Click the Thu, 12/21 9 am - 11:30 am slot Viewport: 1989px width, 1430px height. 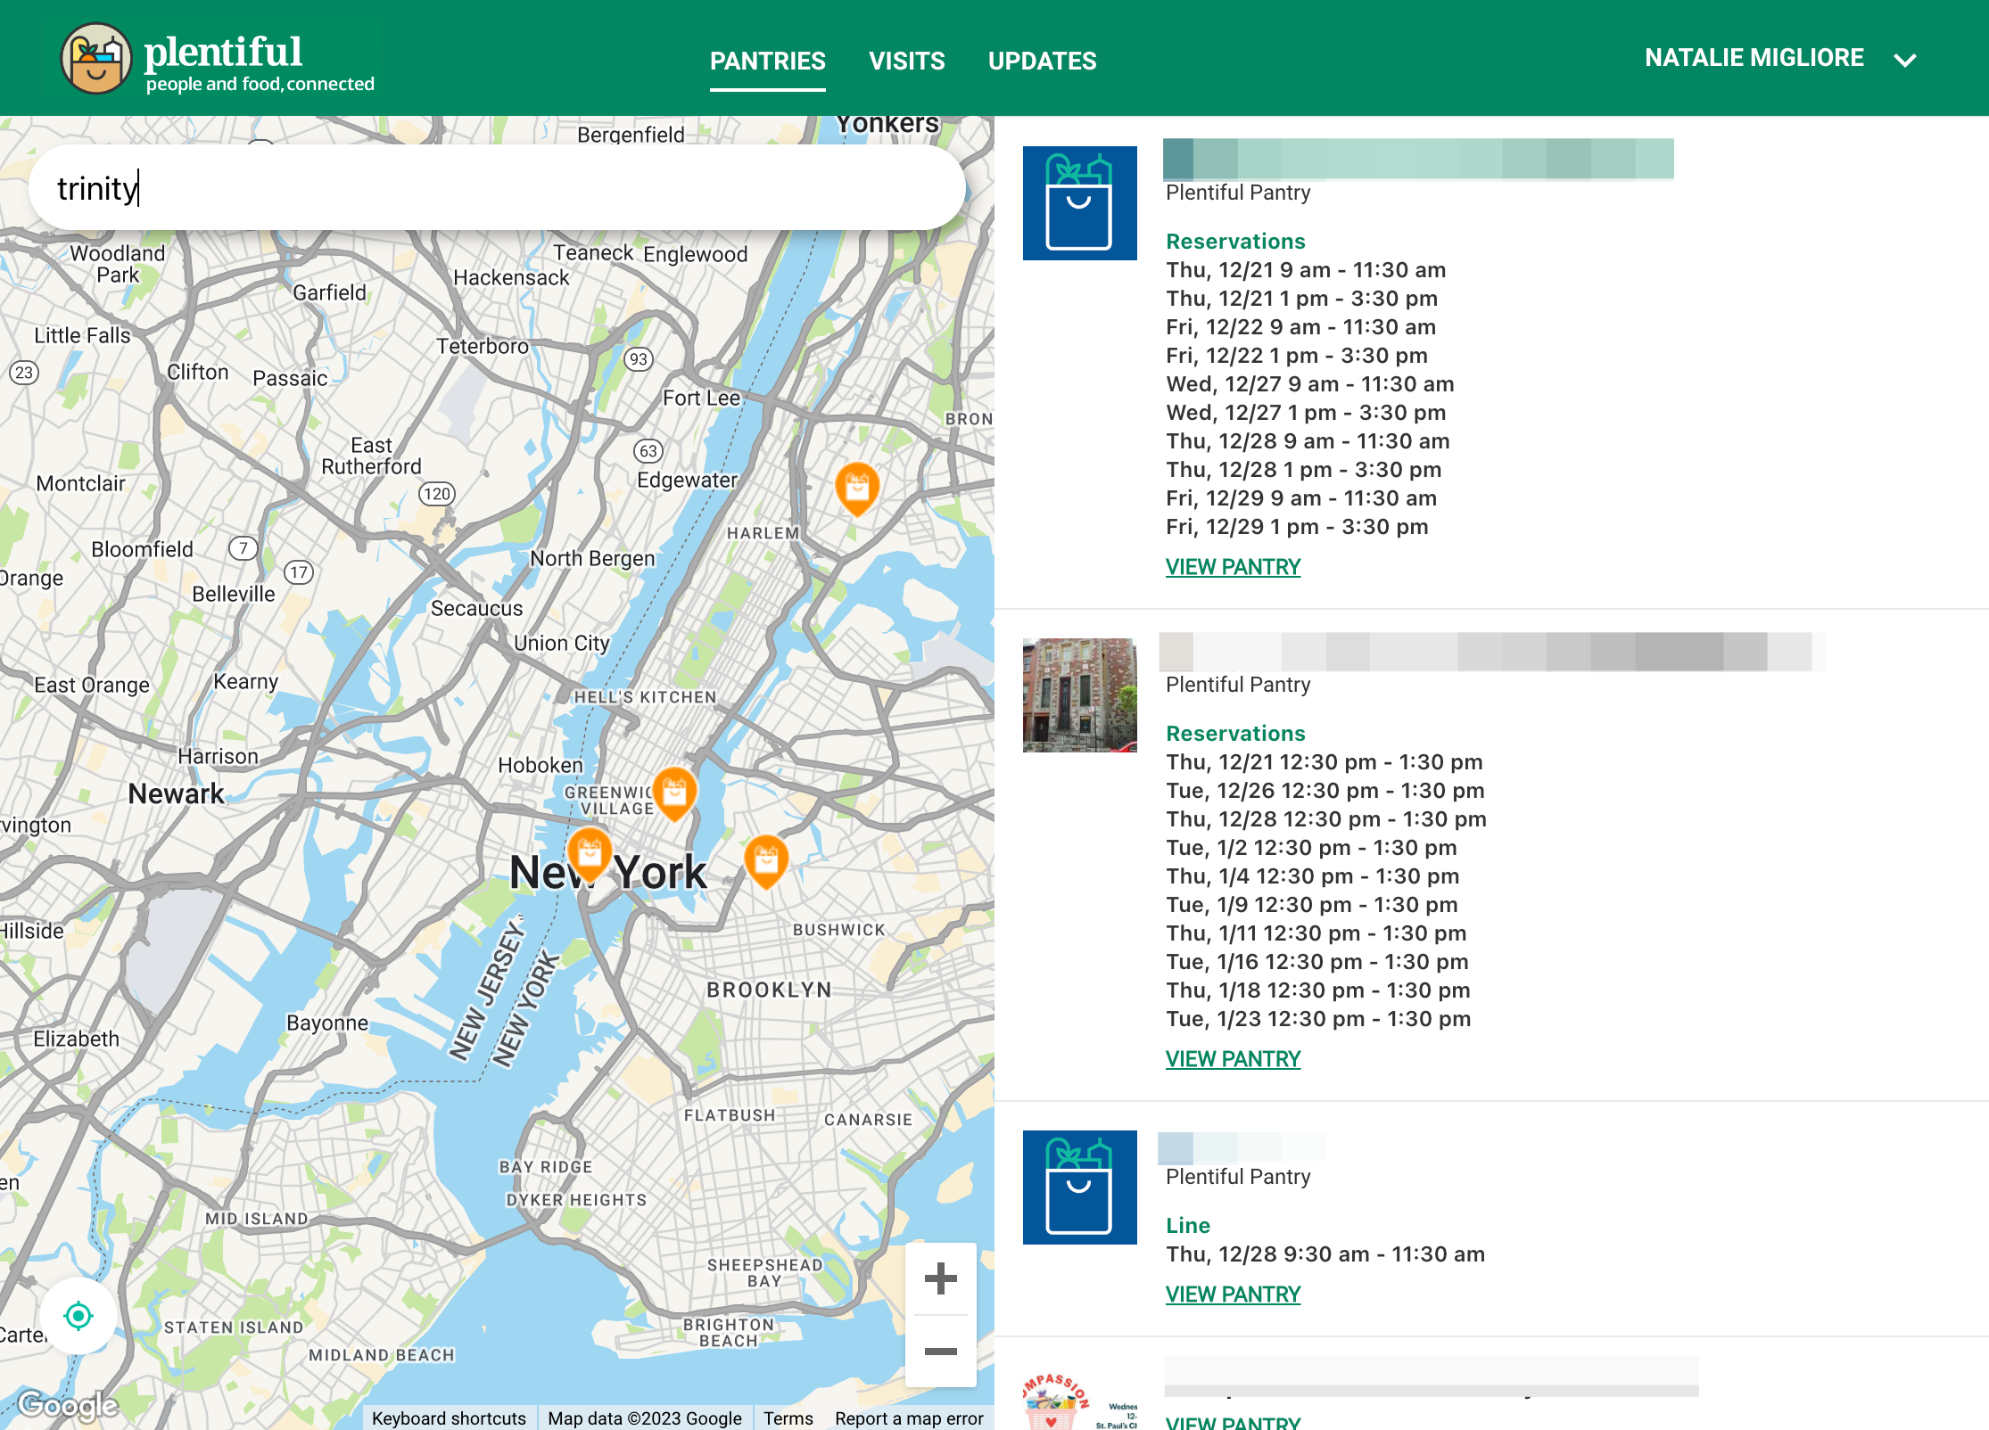(1306, 270)
